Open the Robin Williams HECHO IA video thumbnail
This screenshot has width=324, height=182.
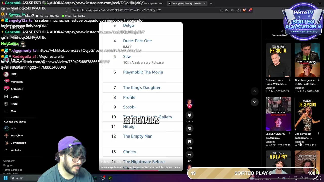[x=278, y=60]
